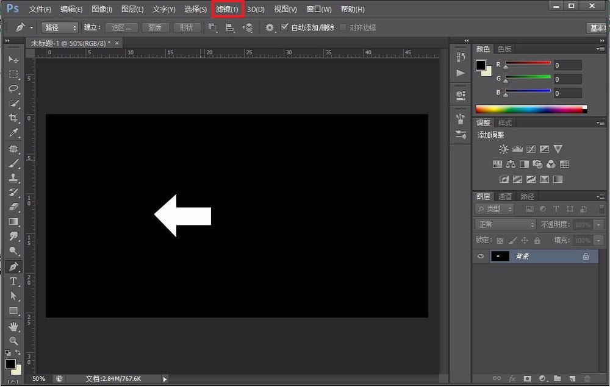Screen dimensions: 610x387
Task: Open the layer filter 类型 dropdown
Action: tap(494, 209)
